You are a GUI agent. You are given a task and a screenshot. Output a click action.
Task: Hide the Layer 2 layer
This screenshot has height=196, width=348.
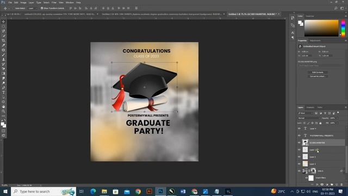coord(299,157)
